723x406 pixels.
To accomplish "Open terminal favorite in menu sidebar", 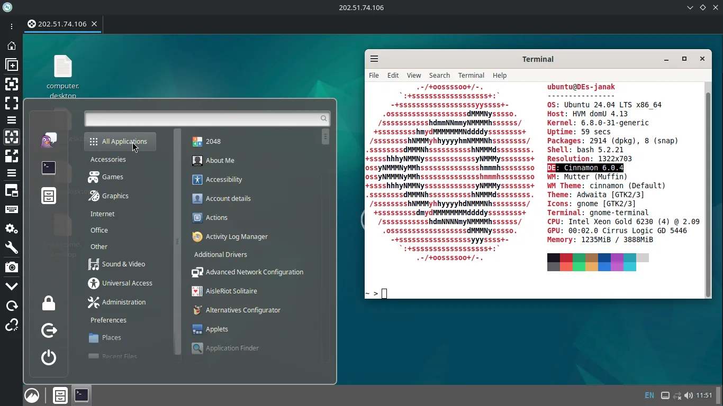I will coord(49,168).
